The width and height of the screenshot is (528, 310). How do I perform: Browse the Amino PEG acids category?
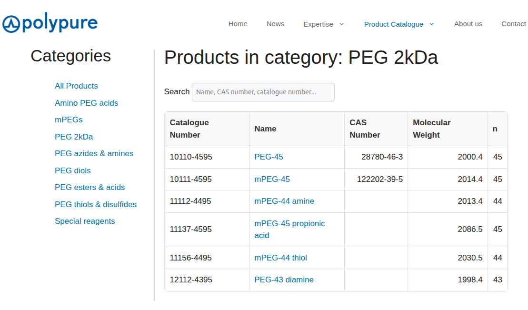(87, 103)
